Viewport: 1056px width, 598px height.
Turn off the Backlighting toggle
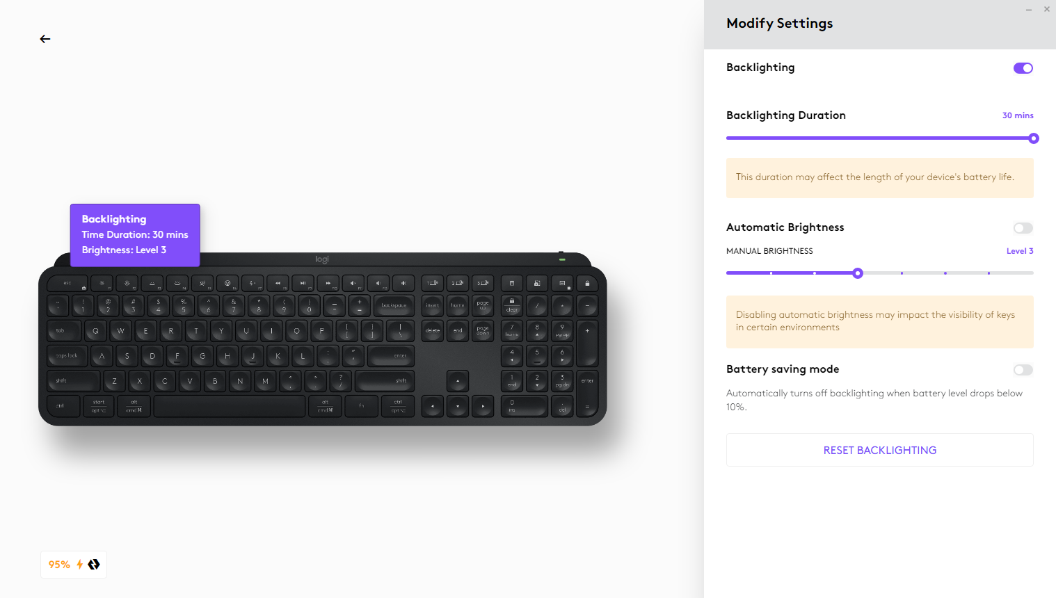[x=1023, y=68]
